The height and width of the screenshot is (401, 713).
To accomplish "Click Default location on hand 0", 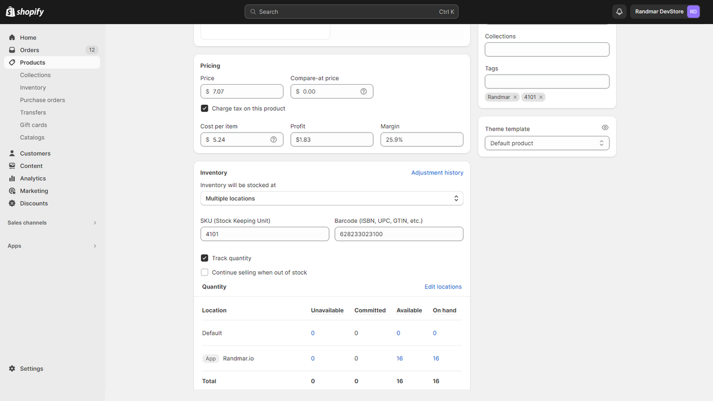I will tap(434, 333).
